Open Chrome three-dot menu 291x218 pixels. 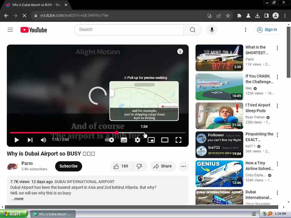point(285,16)
